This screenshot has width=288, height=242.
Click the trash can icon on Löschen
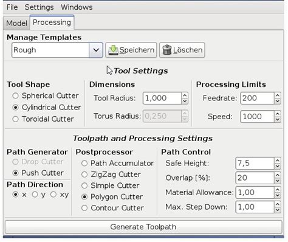167,50
